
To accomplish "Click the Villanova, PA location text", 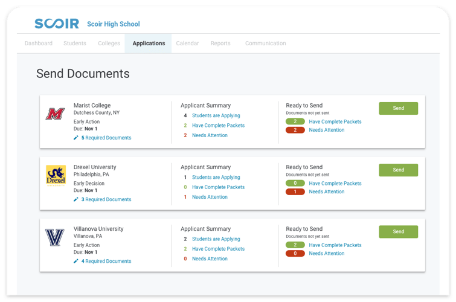I will (88, 236).
